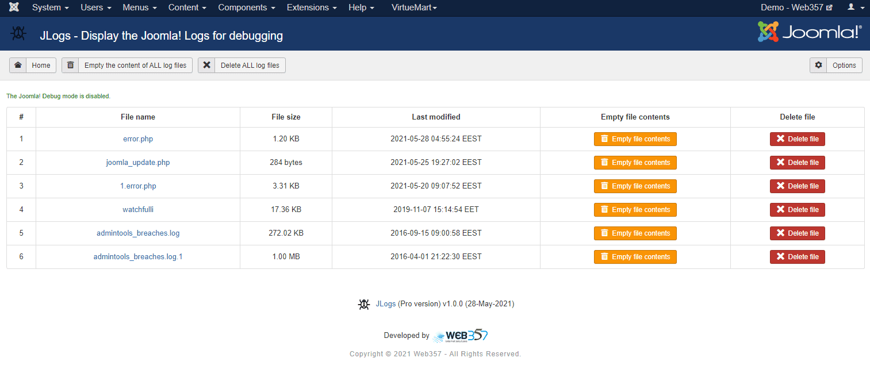The image size is (870, 373).
Task: Click the external link icon beside Demo - Web357
Action: pyautogui.click(x=829, y=8)
